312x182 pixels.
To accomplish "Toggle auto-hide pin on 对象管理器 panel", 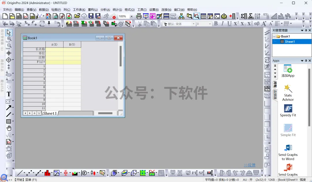I will (306, 30).
